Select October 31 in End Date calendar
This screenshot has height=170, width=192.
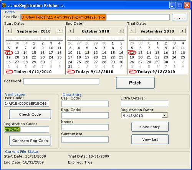(70, 67)
